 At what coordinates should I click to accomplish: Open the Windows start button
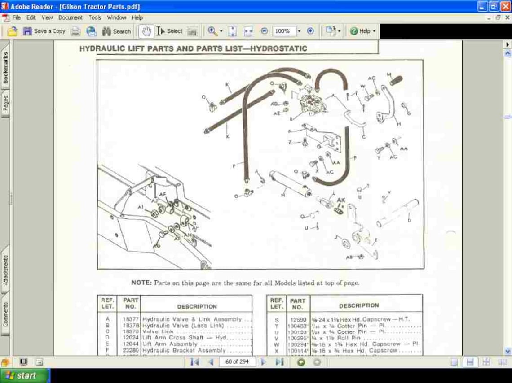pyautogui.click(x=25, y=376)
